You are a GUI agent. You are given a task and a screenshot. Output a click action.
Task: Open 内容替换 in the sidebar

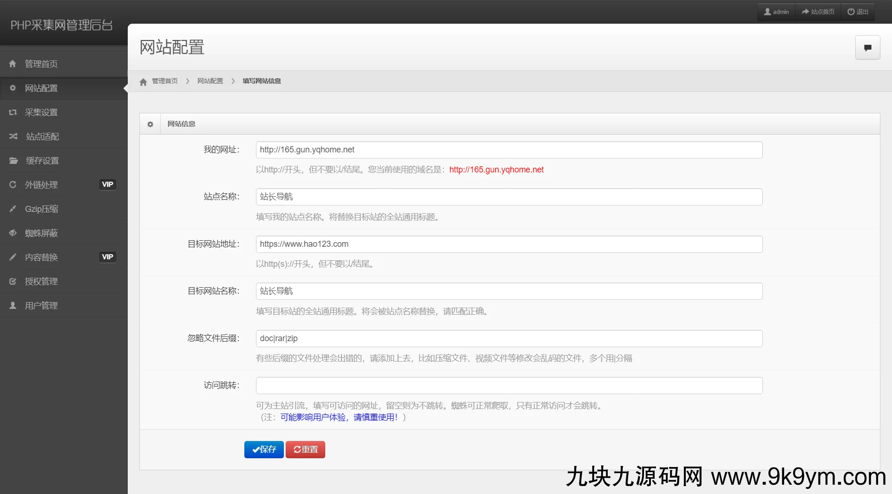tap(41, 257)
